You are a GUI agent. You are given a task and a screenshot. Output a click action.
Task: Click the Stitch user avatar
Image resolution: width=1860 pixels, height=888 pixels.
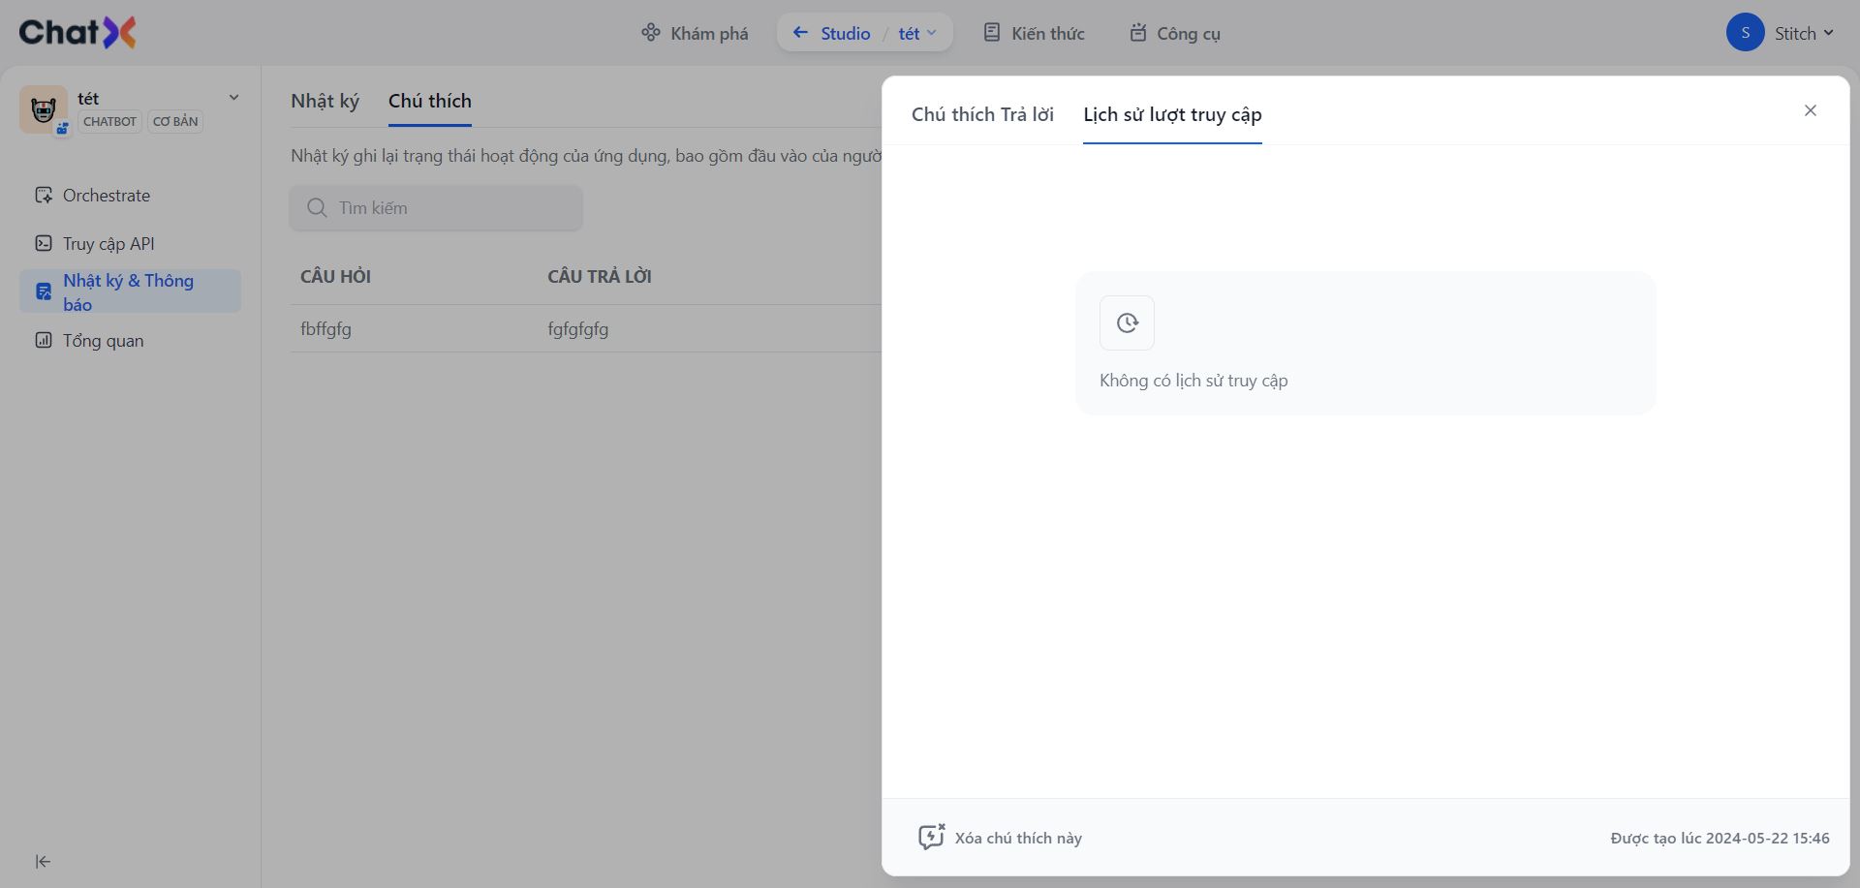1745,33
